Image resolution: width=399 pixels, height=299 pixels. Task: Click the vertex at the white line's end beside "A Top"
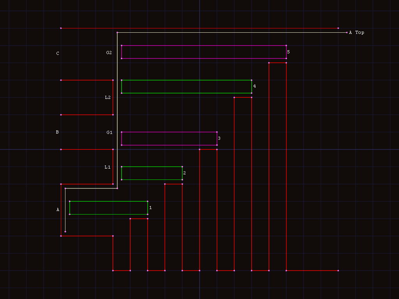pyautogui.click(x=347, y=33)
